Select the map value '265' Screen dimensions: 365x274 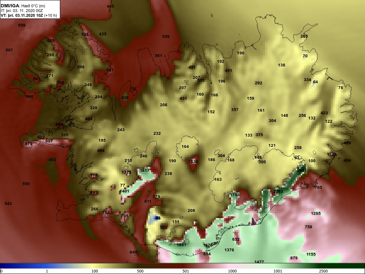(x=304, y=36)
